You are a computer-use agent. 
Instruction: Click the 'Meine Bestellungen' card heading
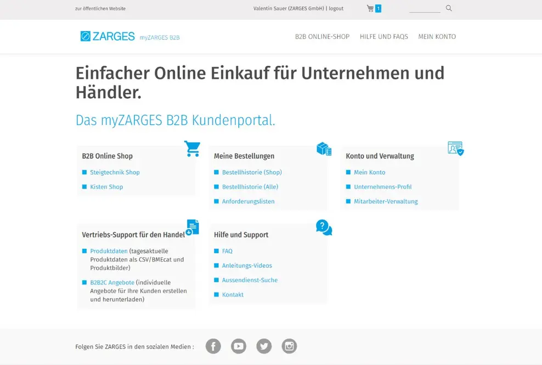click(244, 156)
